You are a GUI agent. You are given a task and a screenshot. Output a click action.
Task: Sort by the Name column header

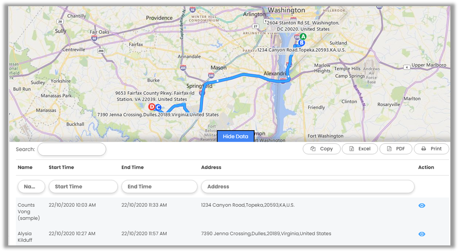click(25, 167)
